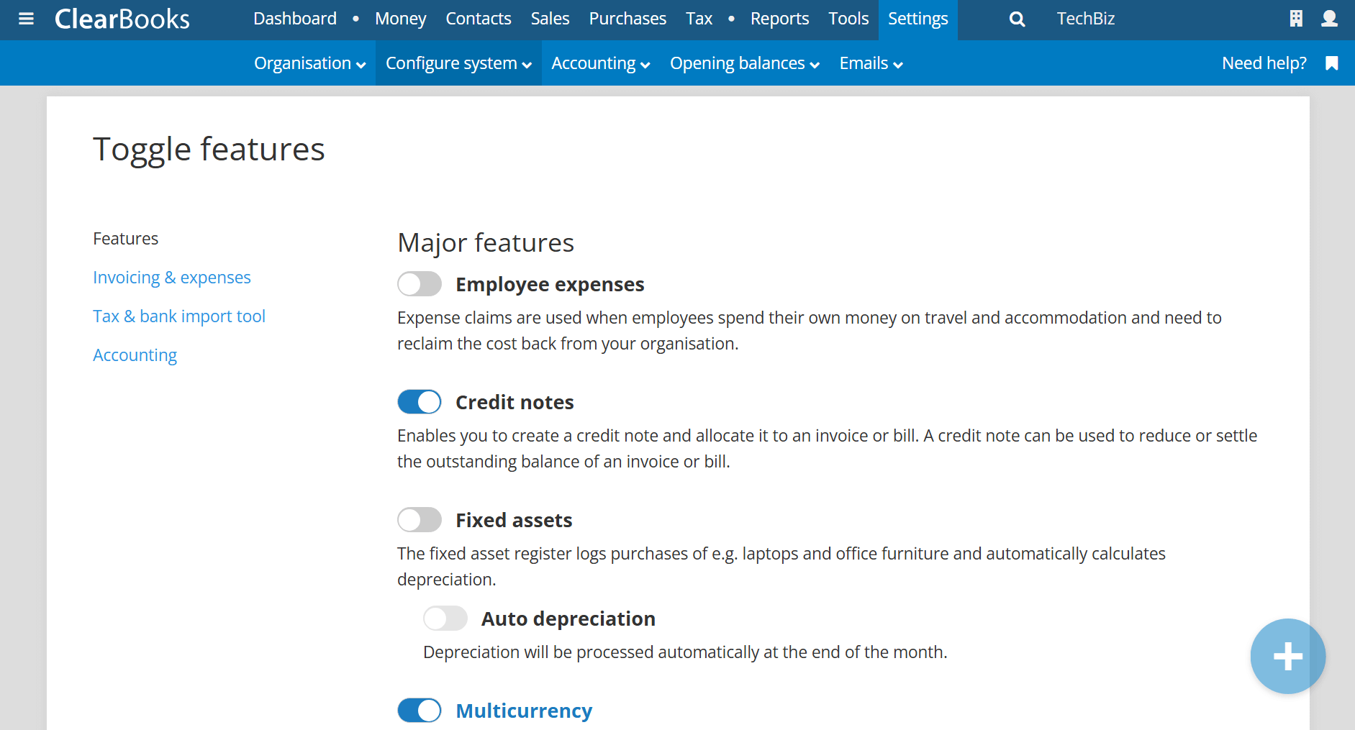Screen dimensions: 1355x730
Task: Open the Reports menu
Action: [x=779, y=19]
